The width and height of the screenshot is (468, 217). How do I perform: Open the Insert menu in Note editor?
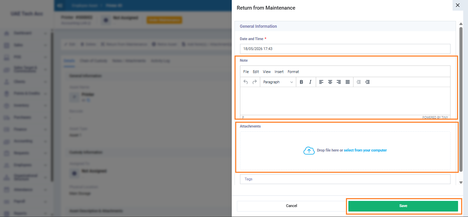pos(279,72)
